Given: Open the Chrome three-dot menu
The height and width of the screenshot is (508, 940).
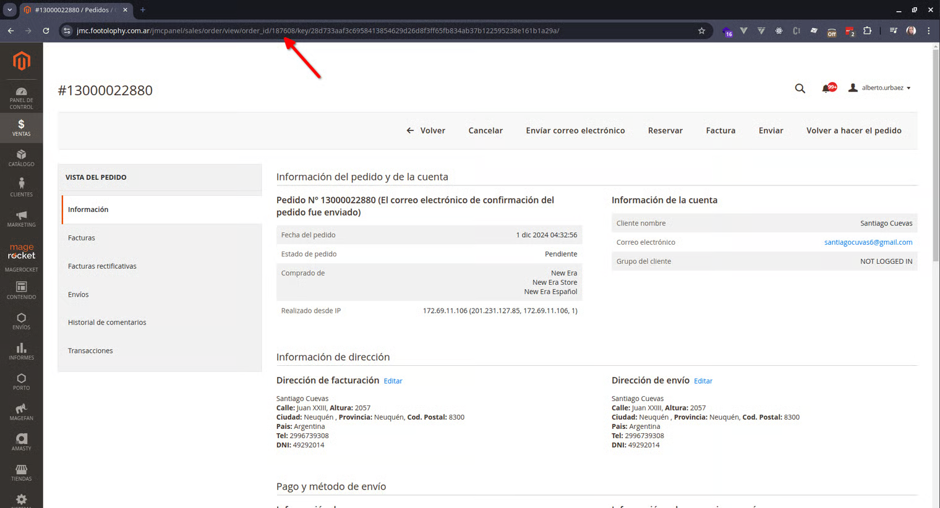Looking at the screenshot, I should pos(928,31).
